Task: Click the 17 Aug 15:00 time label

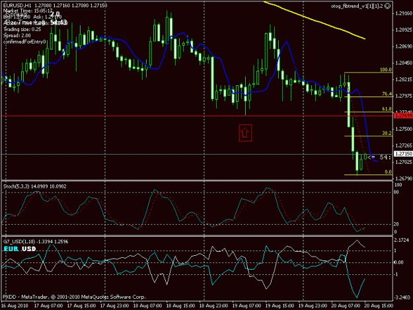Action: tap(81, 306)
